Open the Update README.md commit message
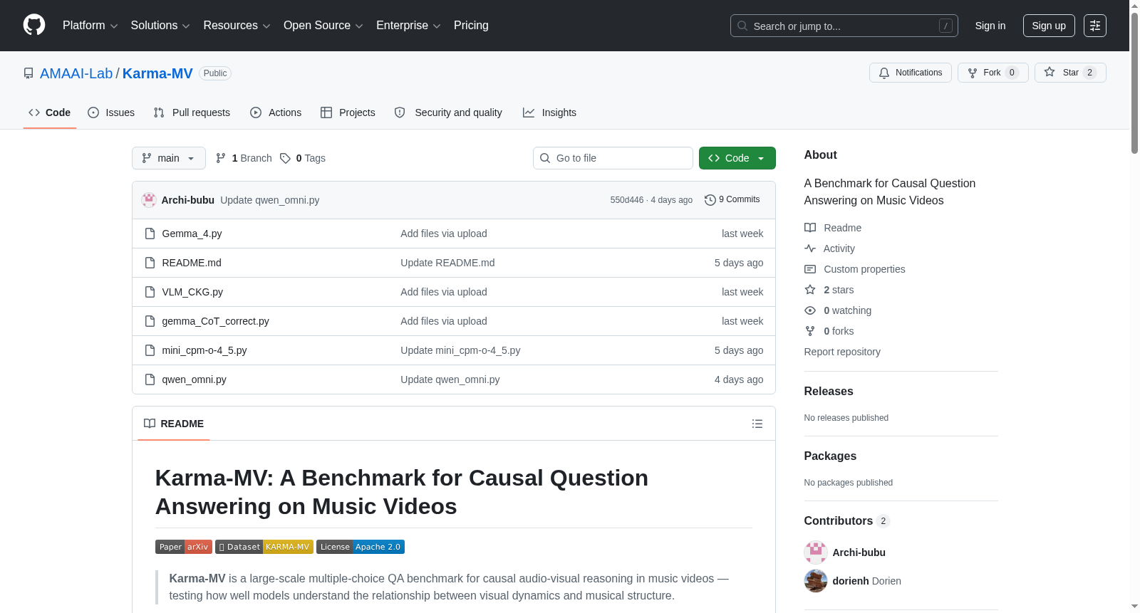The image size is (1140, 613). (447, 263)
